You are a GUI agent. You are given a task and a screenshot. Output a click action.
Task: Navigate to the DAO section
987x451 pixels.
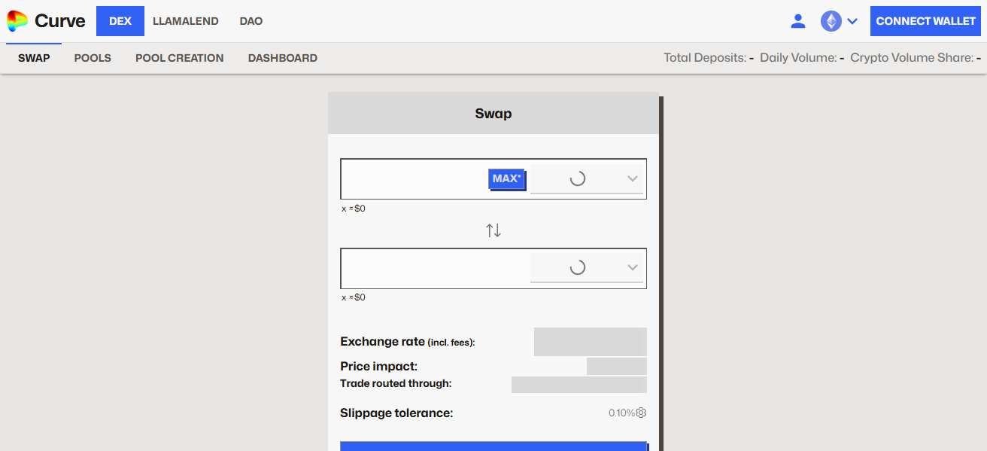(251, 20)
